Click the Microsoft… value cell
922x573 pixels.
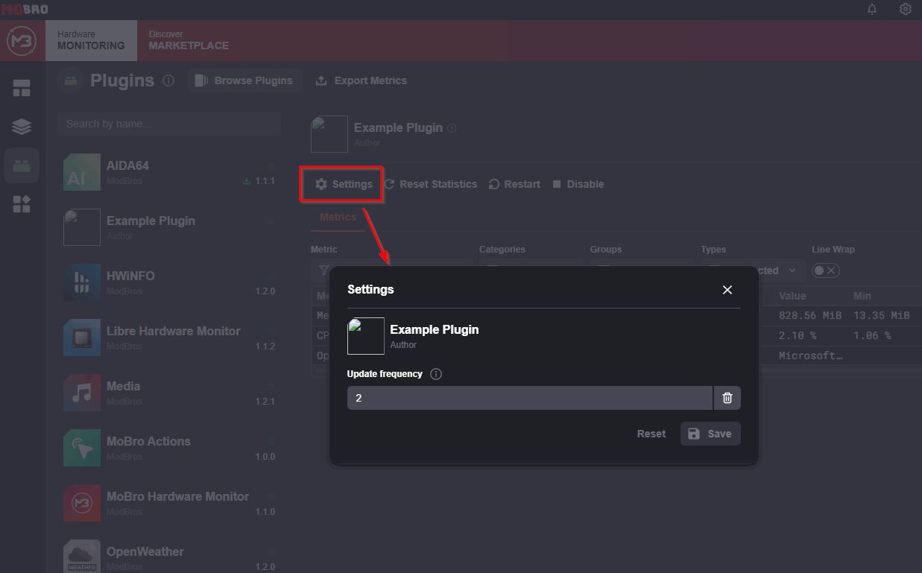[810, 355]
